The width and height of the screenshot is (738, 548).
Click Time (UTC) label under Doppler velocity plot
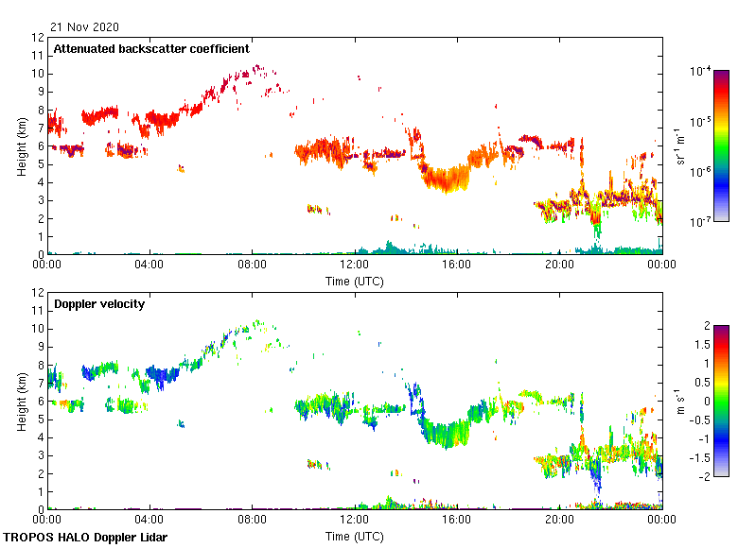pyautogui.click(x=355, y=536)
